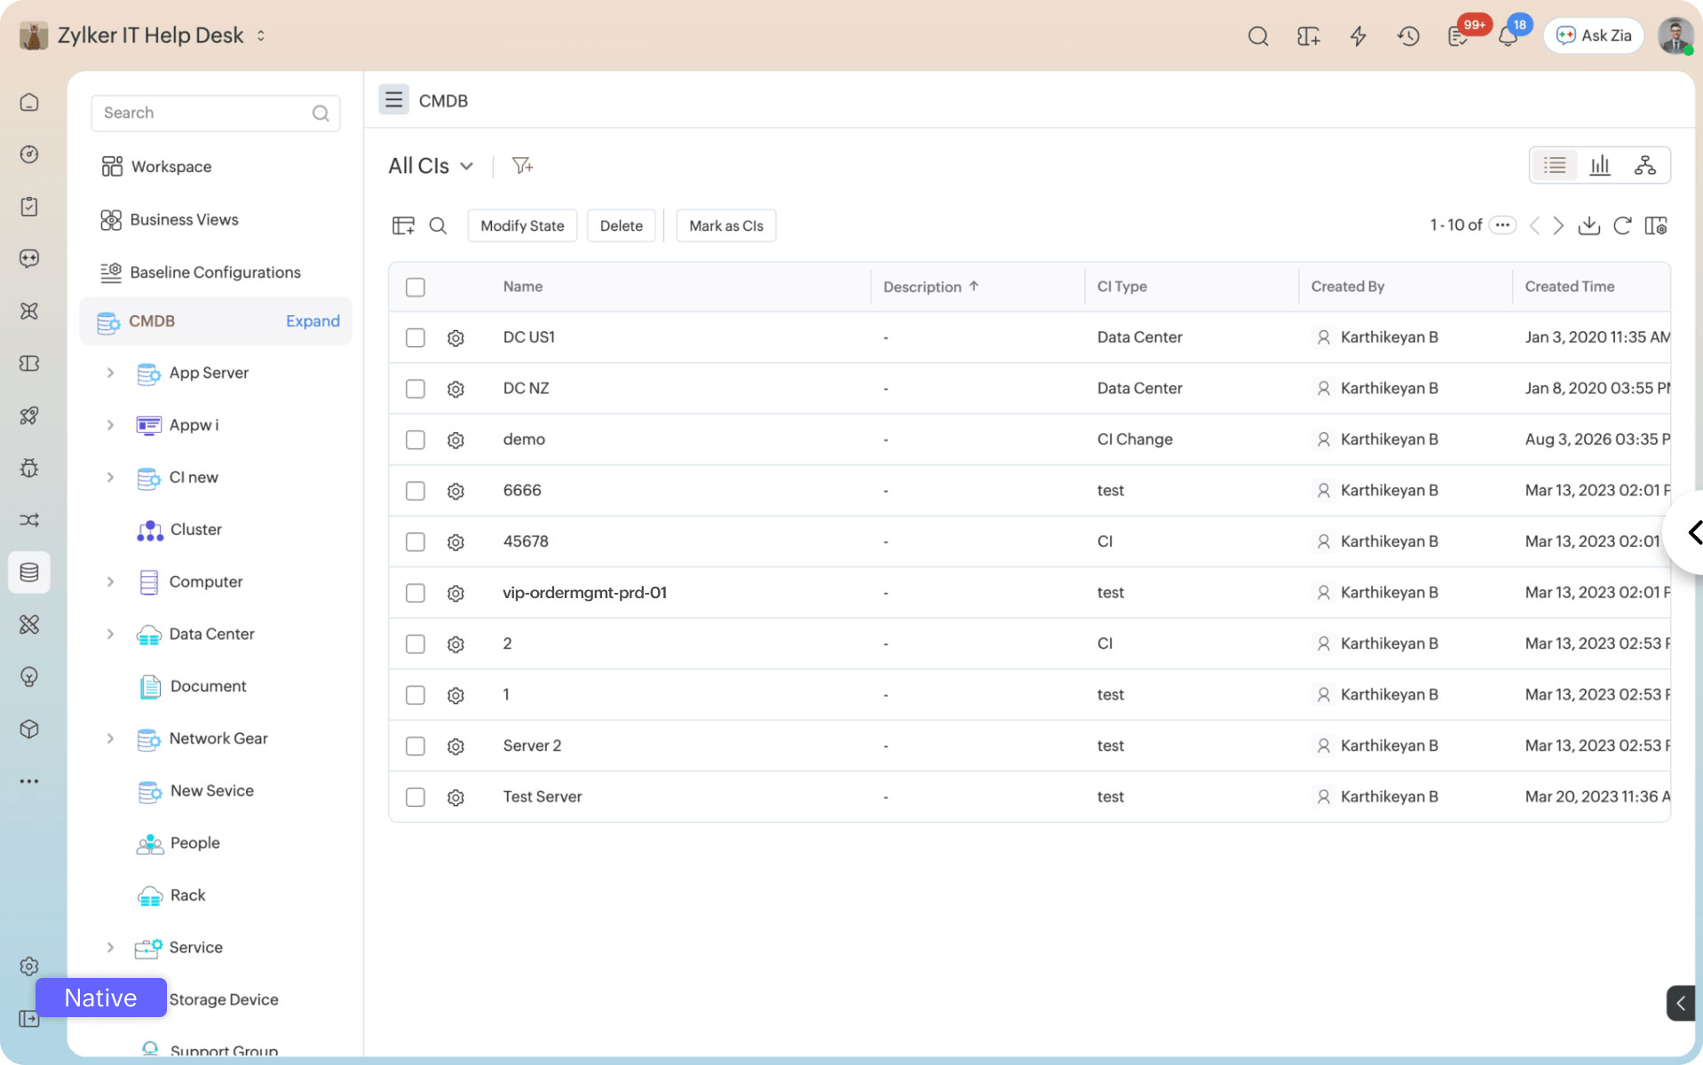Open the vip-ordermgmt-prd-01 CI name
Image resolution: width=1703 pixels, height=1065 pixels.
click(x=584, y=593)
